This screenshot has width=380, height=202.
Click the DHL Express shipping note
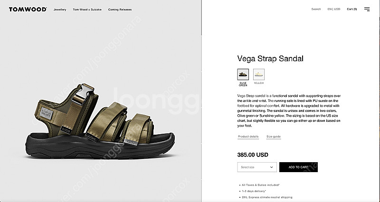(267, 197)
